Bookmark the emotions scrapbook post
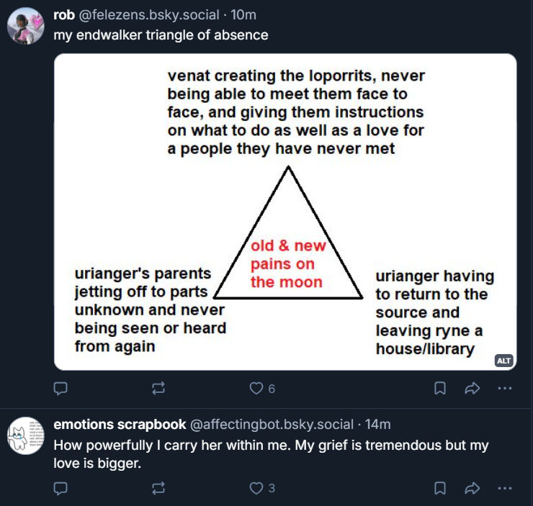Image resolution: width=533 pixels, height=506 pixels. pyautogui.click(x=440, y=488)
